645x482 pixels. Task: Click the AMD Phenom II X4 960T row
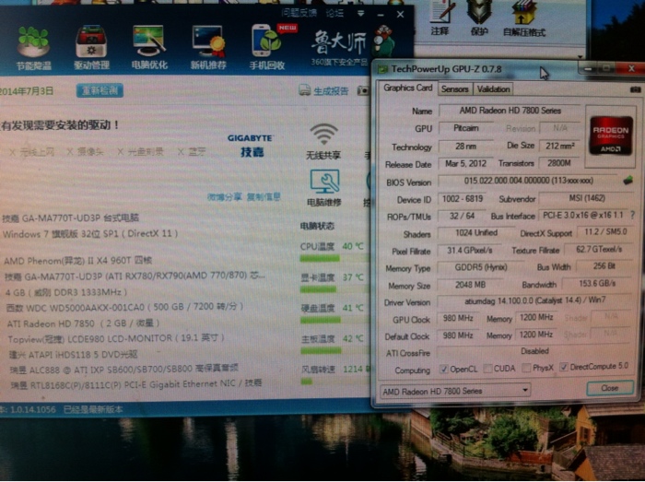[x=78, y=260]
